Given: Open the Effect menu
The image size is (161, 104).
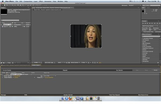Looking at the screenshot, I should (41, 1).
